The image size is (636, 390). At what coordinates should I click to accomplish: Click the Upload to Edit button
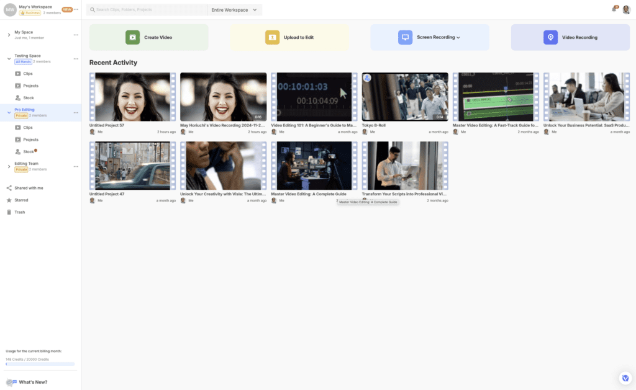click(289, 37)
